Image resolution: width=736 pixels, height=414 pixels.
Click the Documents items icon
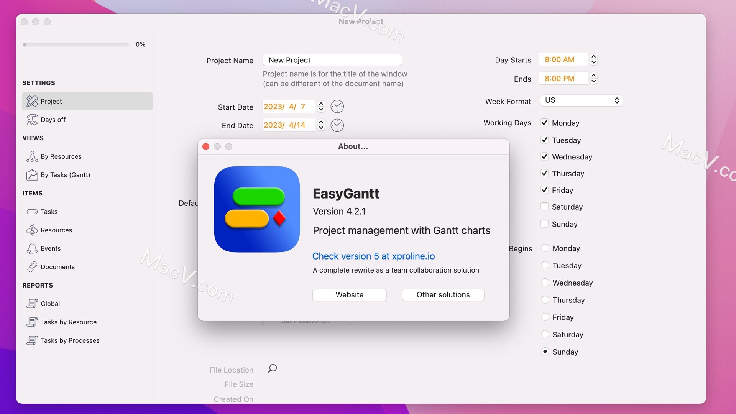[32, 266]
